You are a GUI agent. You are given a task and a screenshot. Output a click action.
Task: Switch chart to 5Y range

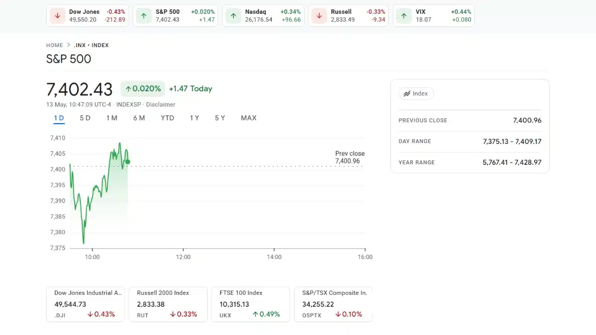point(220,118)
